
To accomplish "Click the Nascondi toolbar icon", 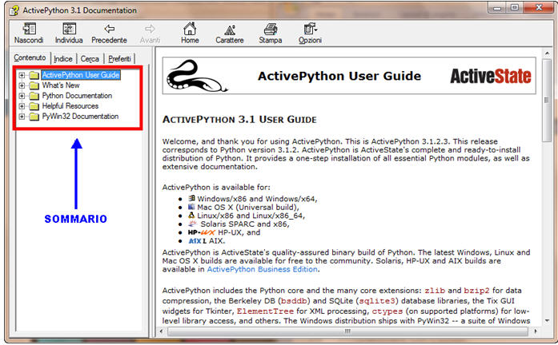I will click(29, 29).
